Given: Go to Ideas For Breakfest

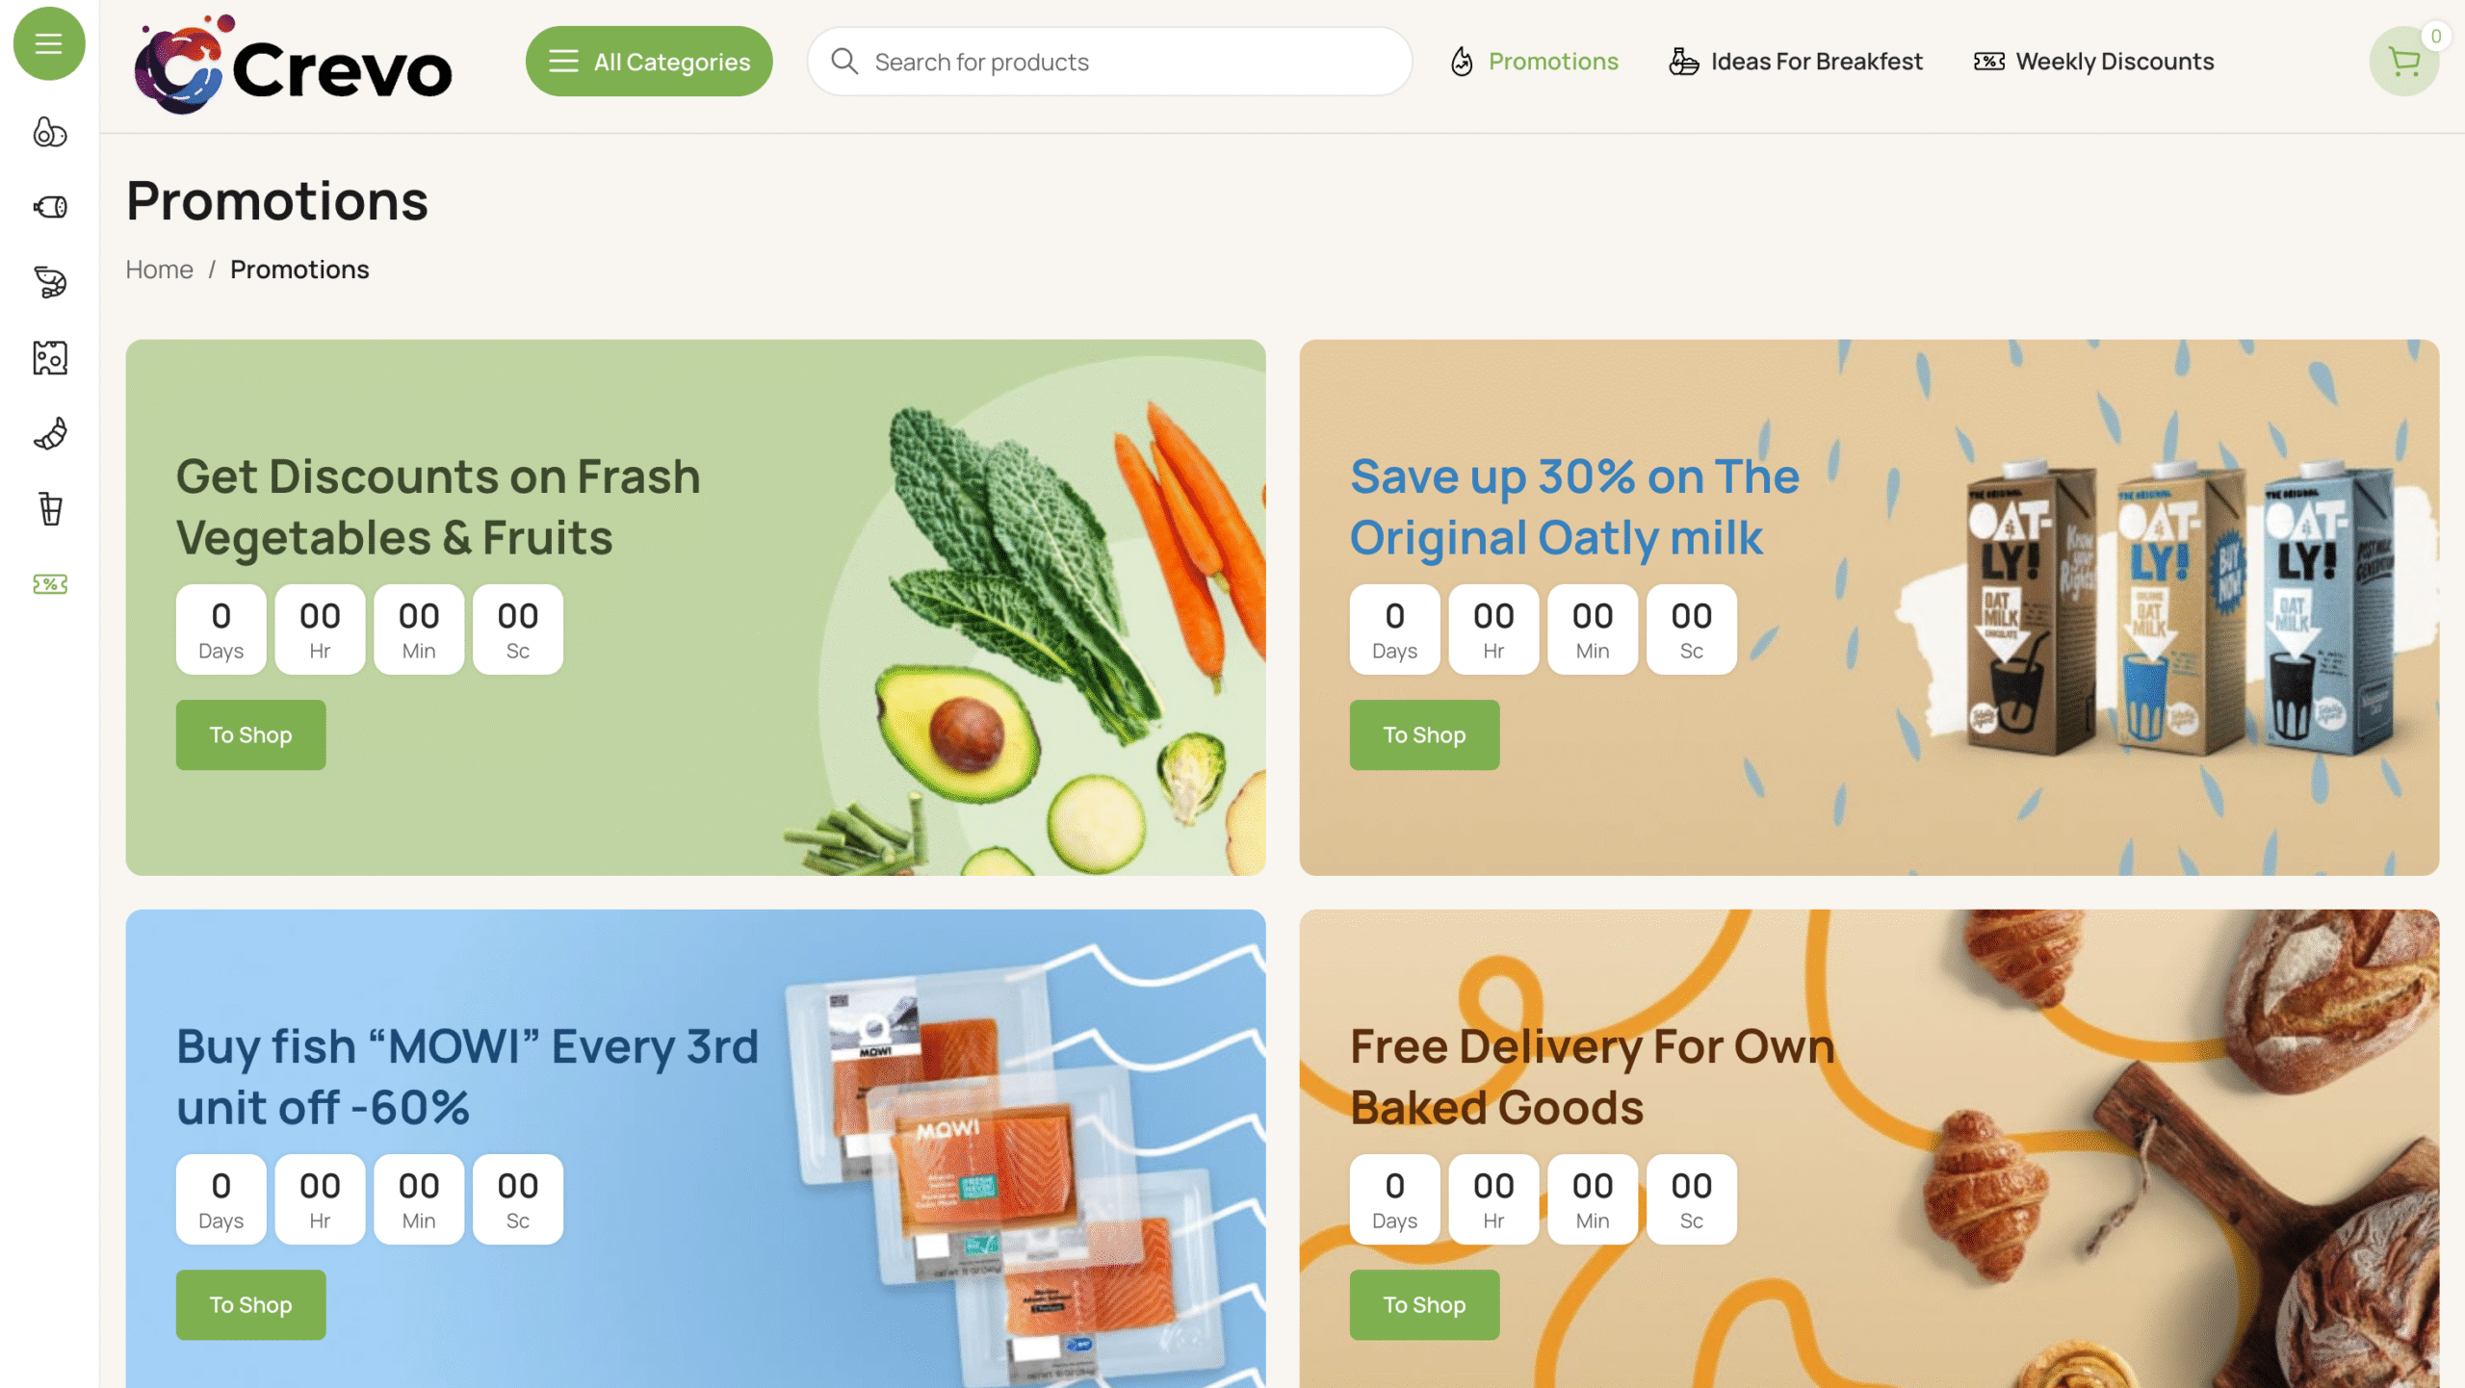Looking at the screenshot, I should [1795, 62].
